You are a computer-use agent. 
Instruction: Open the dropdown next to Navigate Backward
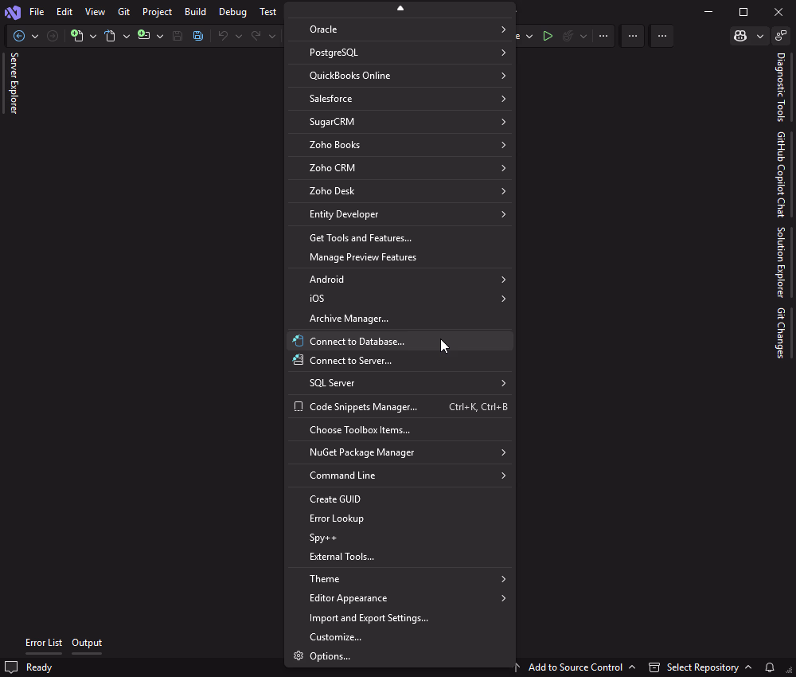coord(35,36)
